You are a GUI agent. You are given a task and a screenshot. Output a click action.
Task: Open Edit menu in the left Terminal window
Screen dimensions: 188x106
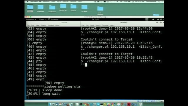click(x=33, y=25)
